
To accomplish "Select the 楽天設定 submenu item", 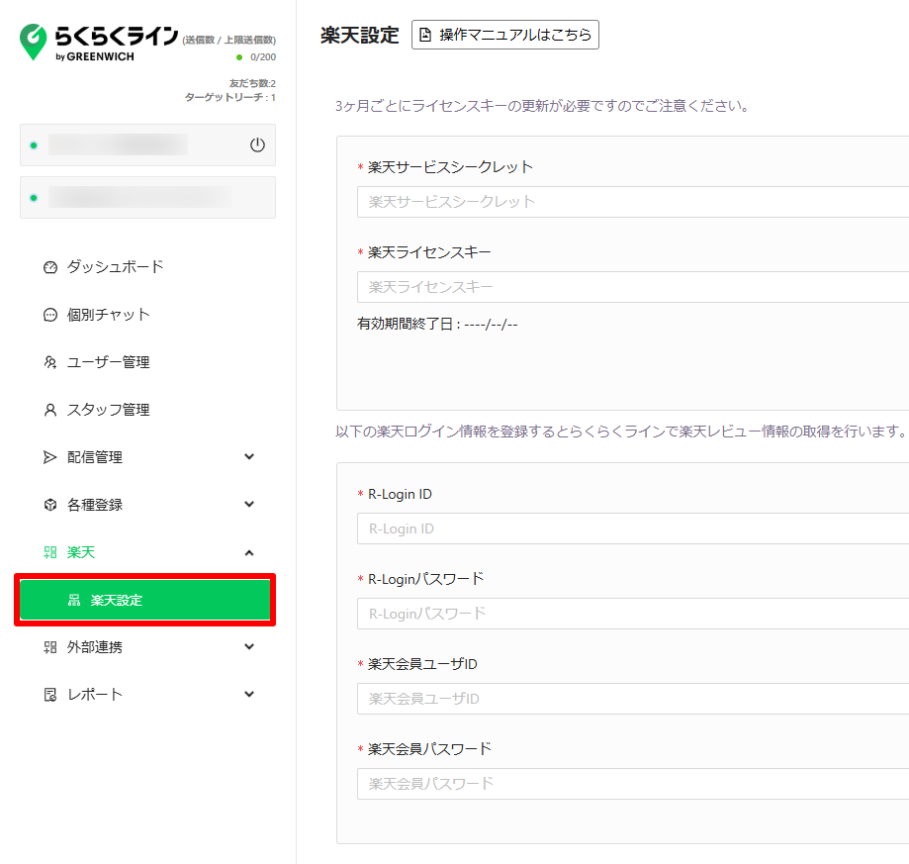I will (145, 600).
